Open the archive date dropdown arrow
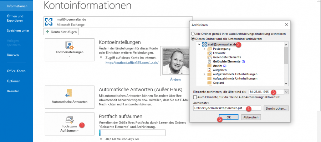Viewport: 321px width, 142px height. [x=286, y=92]
